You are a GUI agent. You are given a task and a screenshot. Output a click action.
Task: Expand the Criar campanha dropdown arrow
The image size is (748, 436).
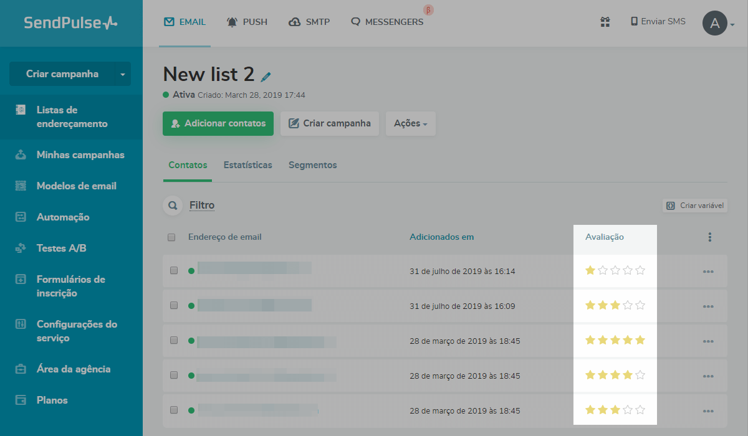(x=123, y=74)
